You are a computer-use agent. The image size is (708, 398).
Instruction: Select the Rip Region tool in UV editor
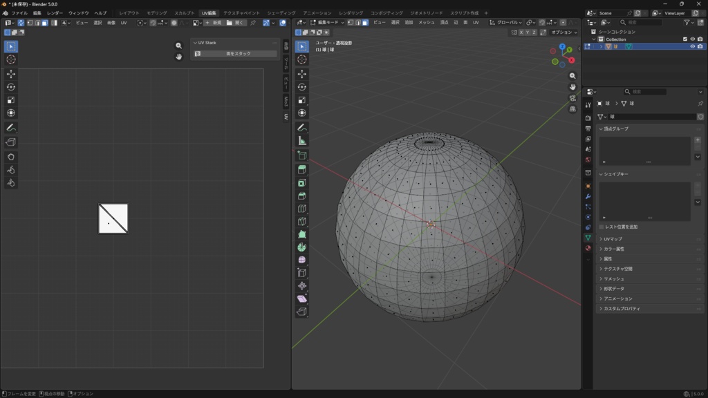tap(11, 142)
